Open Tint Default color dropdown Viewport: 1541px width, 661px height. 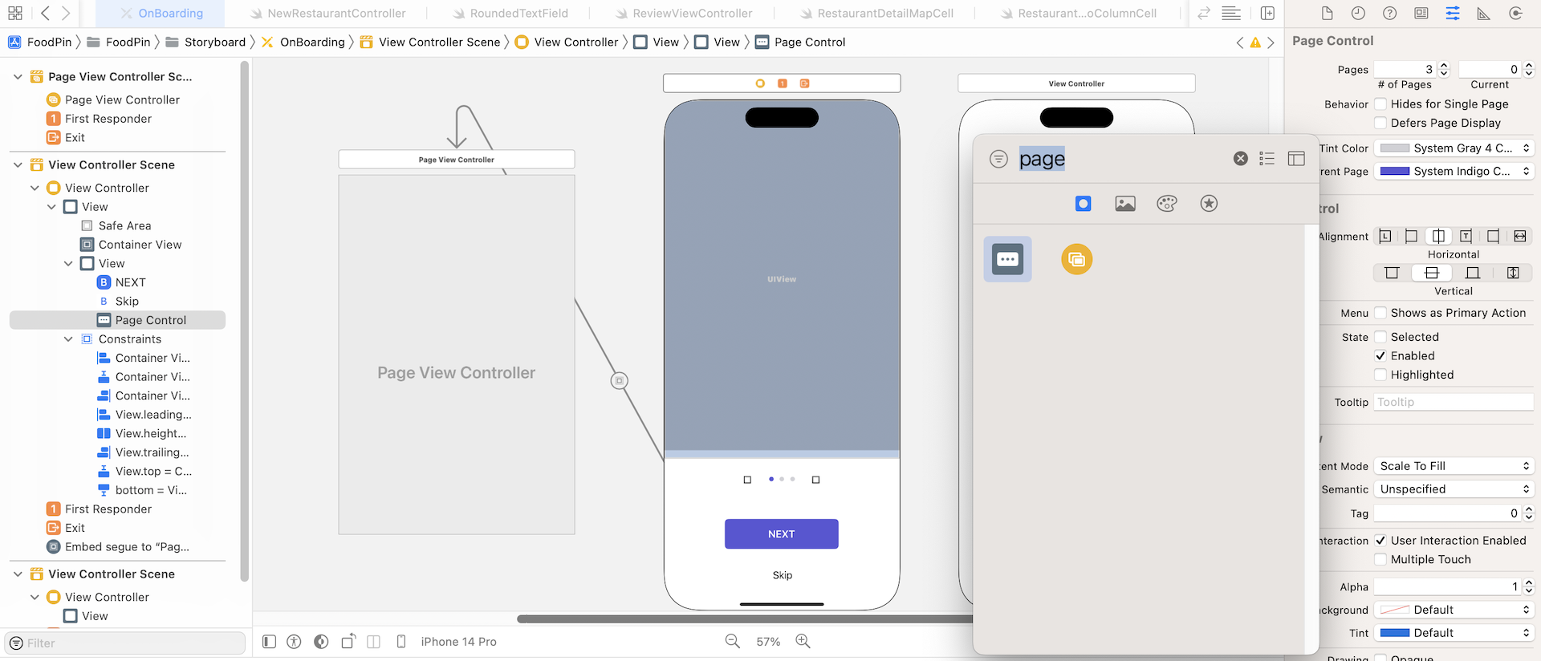point(1454,633)
